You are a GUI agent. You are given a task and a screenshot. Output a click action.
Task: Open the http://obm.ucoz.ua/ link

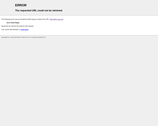[56, 19]
